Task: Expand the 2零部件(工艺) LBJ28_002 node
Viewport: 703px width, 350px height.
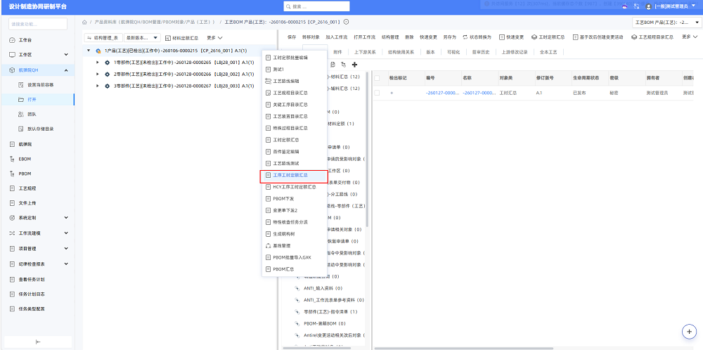Action: pos(98,74)
